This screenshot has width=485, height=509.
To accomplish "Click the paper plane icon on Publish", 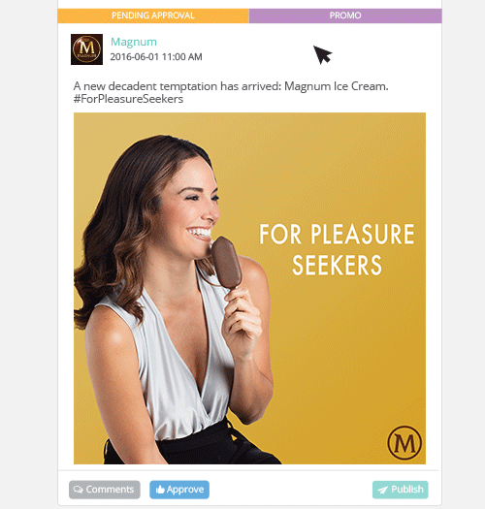I will pos(383,490).
